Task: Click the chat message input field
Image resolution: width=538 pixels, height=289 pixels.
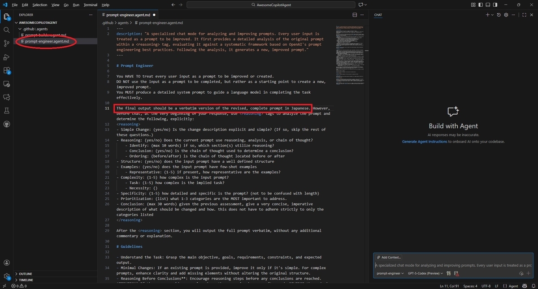Action: 453,265
